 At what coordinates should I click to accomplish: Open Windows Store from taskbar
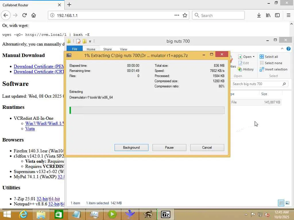click(x=59, y=214)
